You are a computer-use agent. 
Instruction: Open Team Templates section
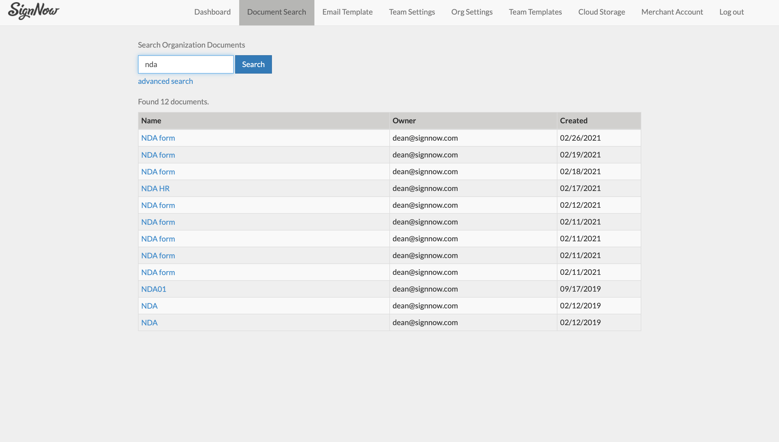[x=535, y=12]
